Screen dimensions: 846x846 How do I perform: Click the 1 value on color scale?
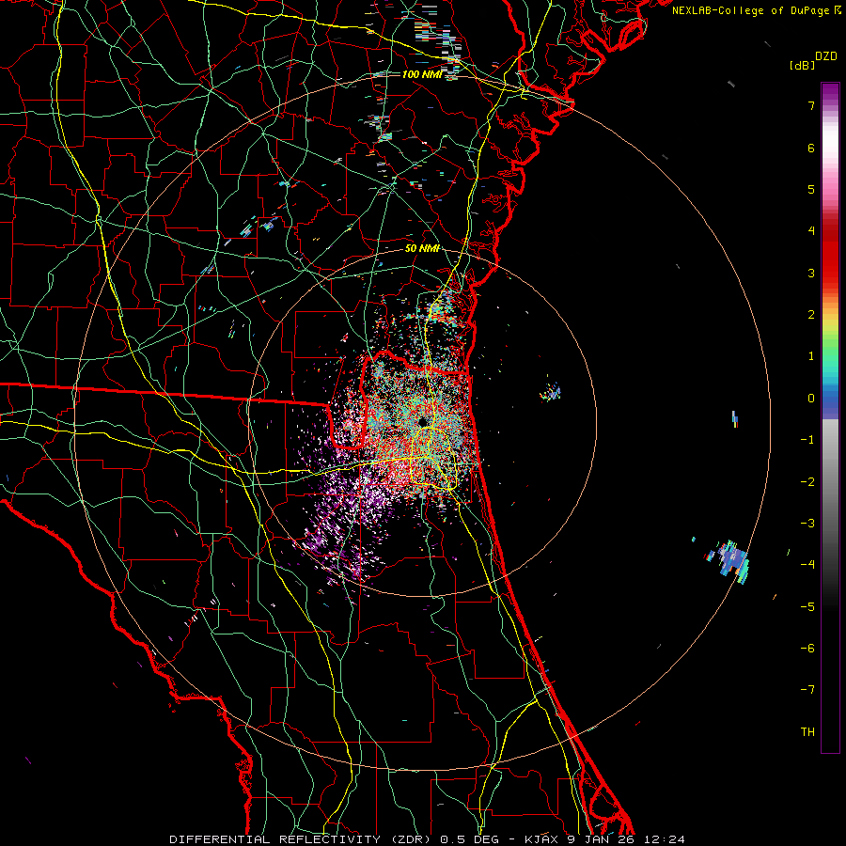coord(811,356)
